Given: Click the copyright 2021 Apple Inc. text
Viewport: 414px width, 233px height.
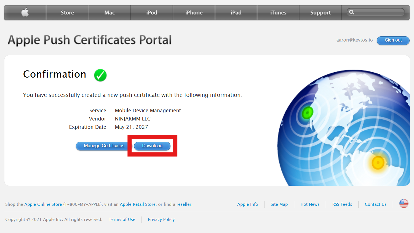Looking at the screenshot, I should point(54,220).
